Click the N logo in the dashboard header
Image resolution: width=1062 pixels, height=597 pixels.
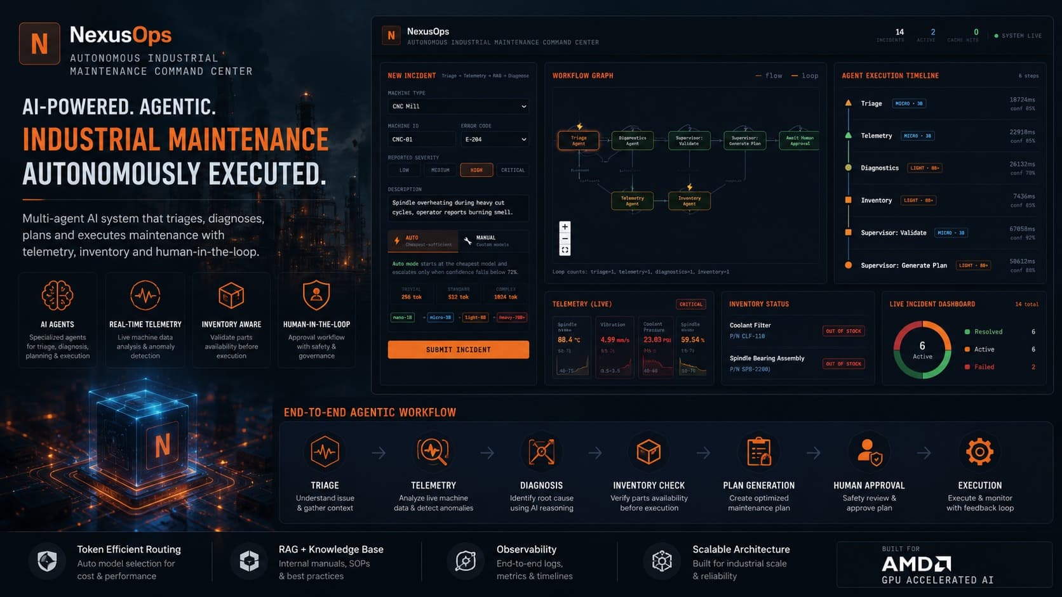[x=391, y=36]
